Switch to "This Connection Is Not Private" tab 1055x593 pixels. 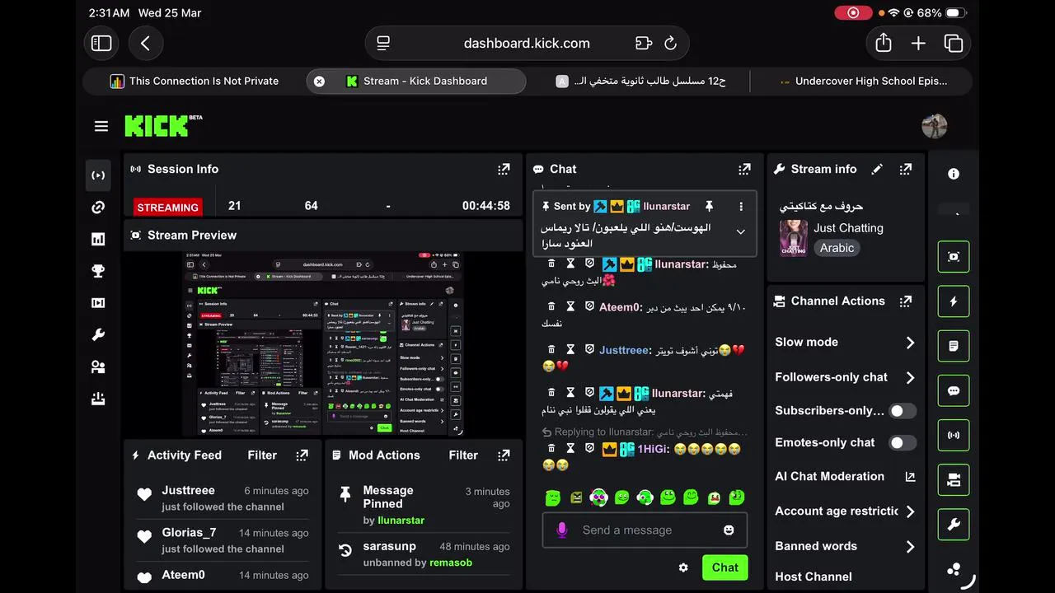pyautogui.click(x=195, y=81)
